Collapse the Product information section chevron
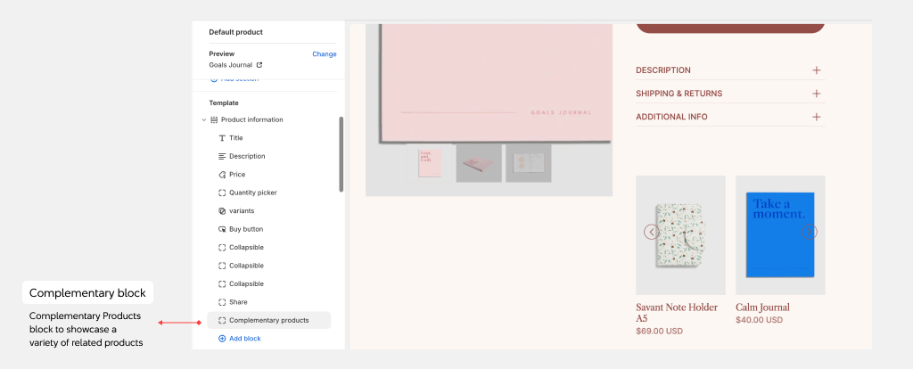Screen dimensions: 913x369 204,119
